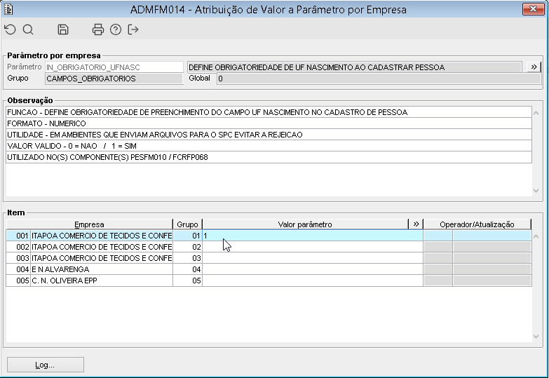Click the FUNCAO observation line

point(269,112)
